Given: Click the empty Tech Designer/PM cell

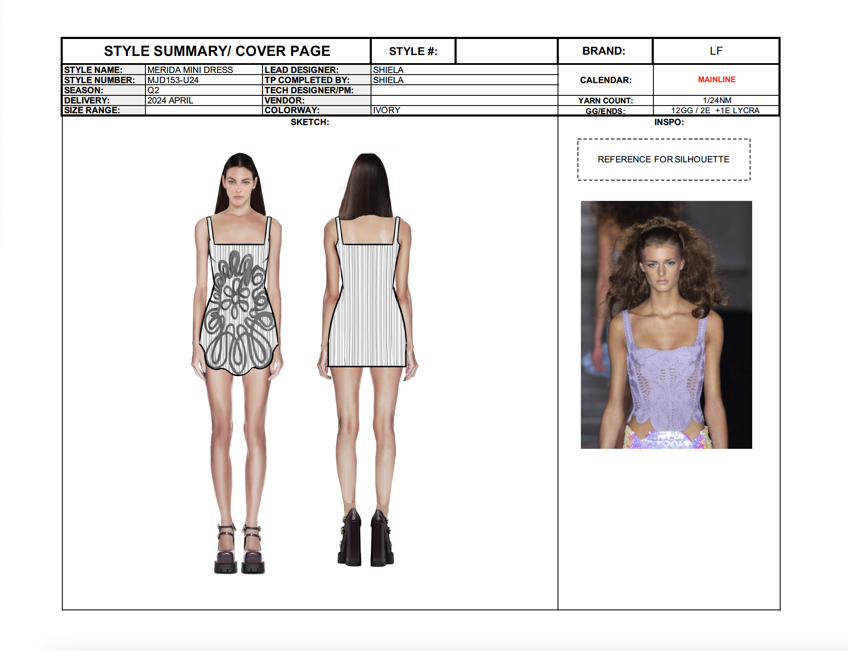Looking at the screenshot, I should tap(464, 90).
